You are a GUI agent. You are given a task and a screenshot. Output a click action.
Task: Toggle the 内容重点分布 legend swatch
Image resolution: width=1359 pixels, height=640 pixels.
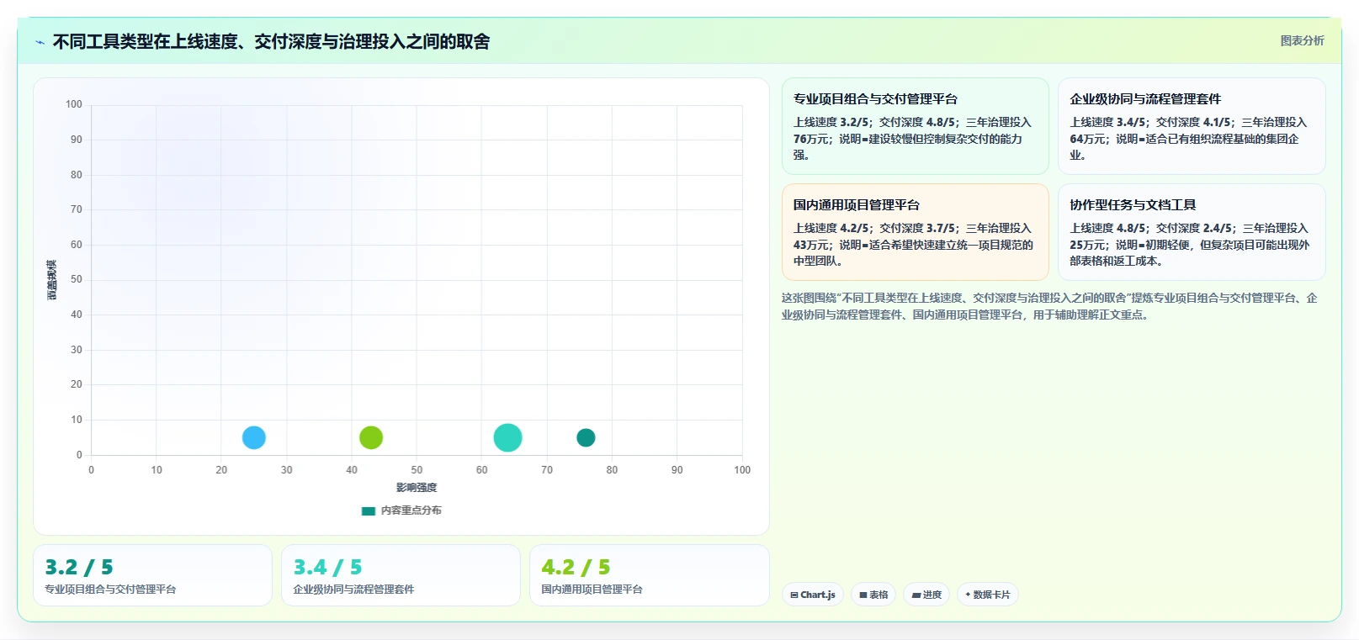[x=369, y=510]
